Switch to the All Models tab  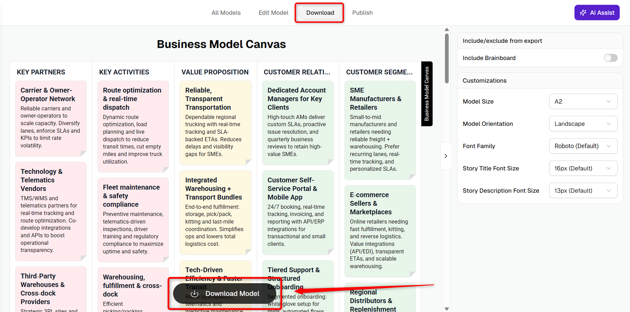pyautogui.click(x=226, y=13)
